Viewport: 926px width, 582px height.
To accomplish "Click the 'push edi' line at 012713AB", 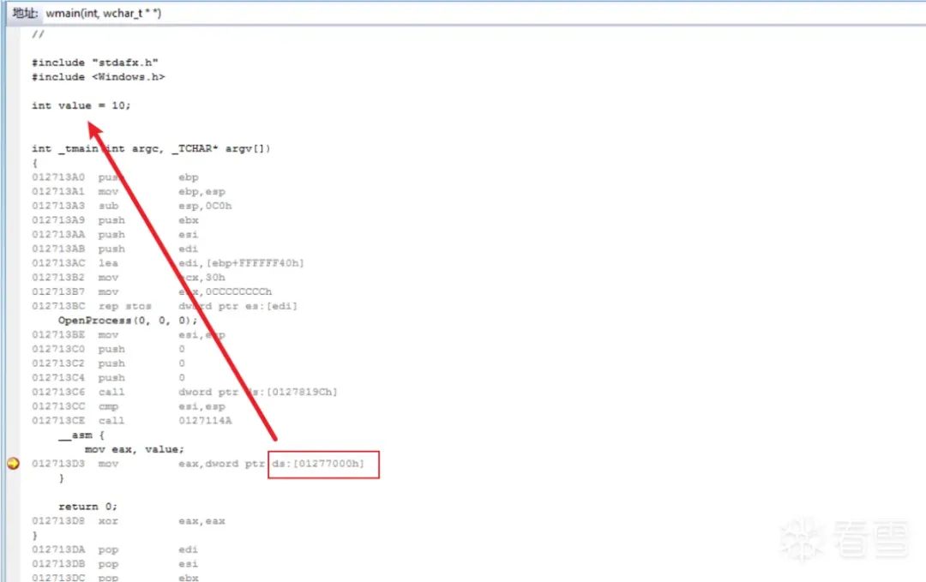I will (x=115, y=249).
